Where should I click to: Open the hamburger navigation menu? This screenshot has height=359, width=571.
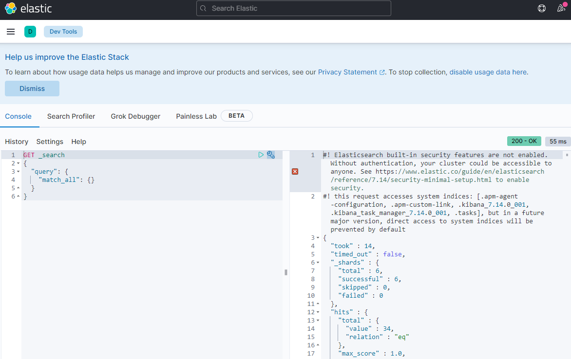click(x=11, y=32)
